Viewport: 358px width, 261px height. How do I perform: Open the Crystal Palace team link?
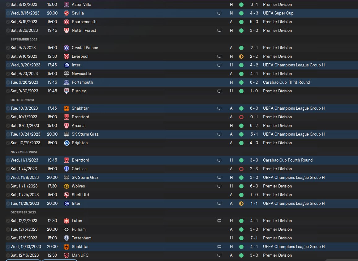point(85,48)
